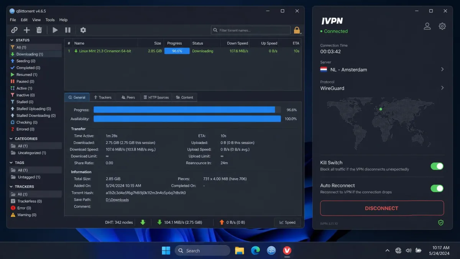The image size is (460, 259).
Task: Select the Seeding status filter
Action: point(36,61)
